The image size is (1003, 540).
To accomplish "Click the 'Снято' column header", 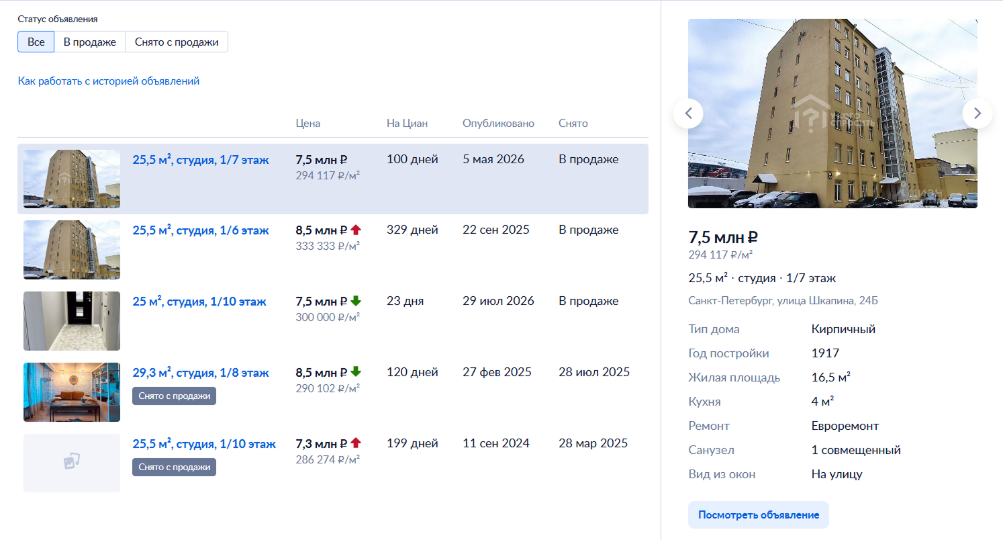I will coord(573,124).
